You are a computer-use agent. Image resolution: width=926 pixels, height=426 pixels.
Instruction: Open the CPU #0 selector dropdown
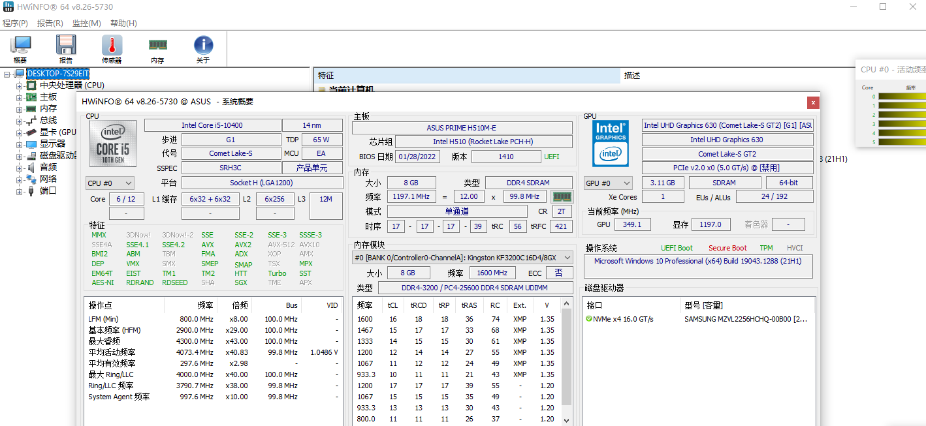click(x=110, y=183)
